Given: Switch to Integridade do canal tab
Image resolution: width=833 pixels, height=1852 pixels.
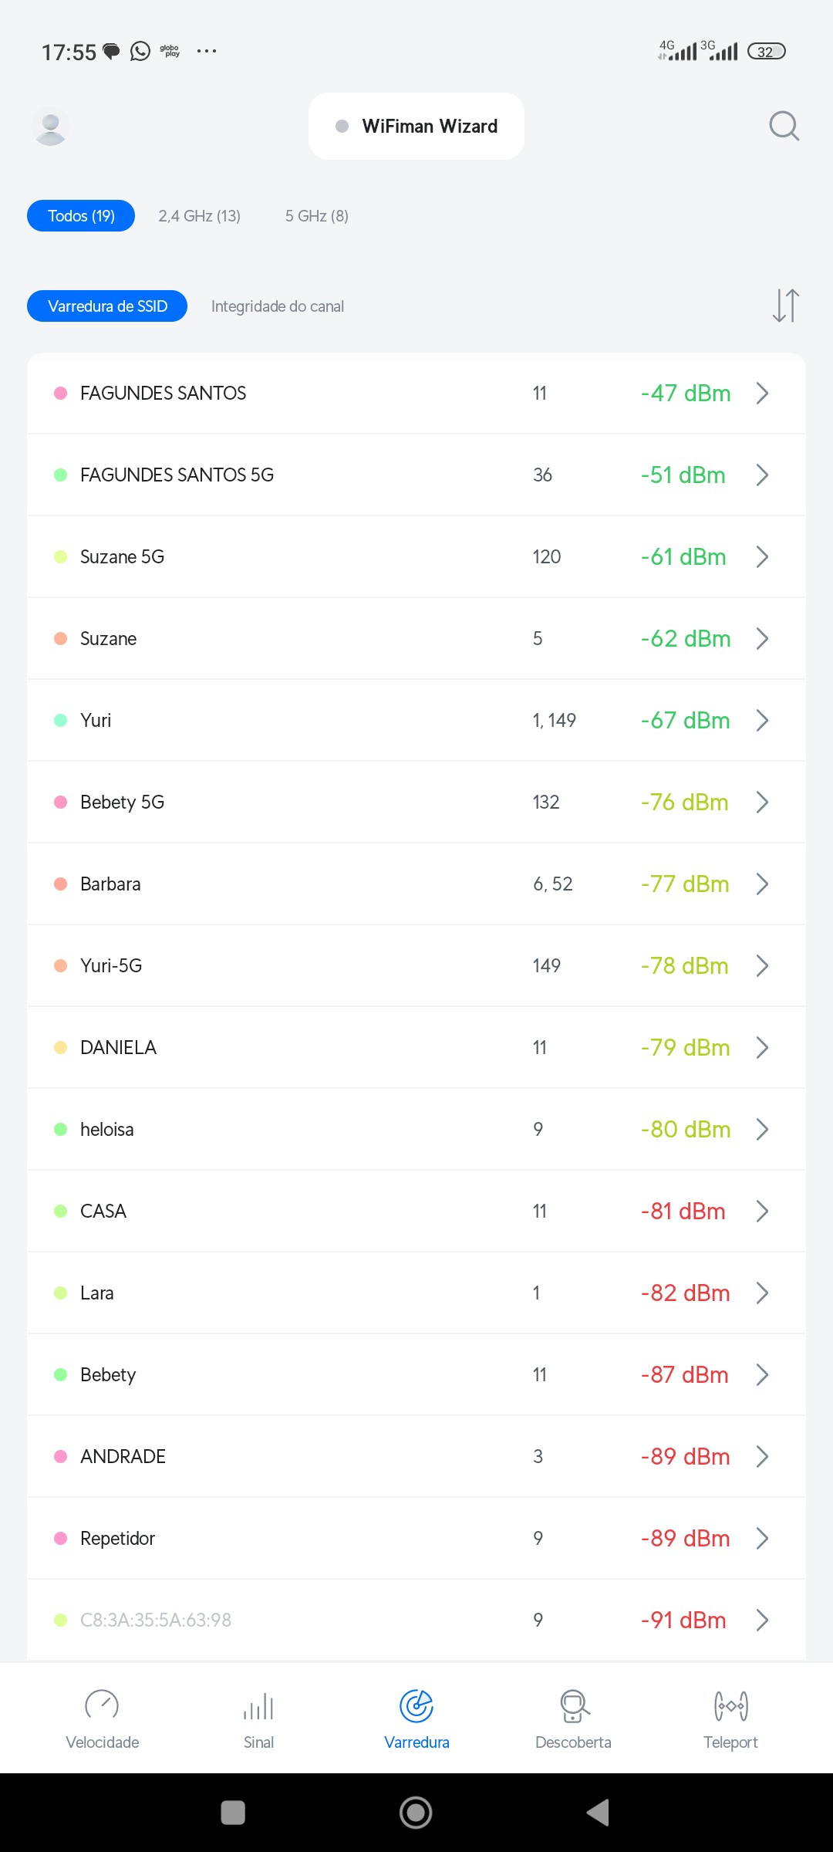Looking at the screenshot, I should [x=278, y=306].
